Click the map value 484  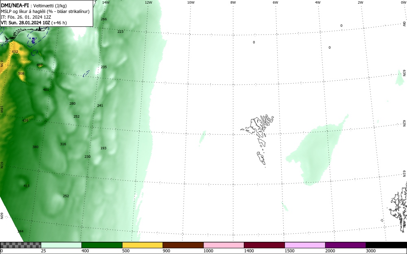tap(39, 65)
